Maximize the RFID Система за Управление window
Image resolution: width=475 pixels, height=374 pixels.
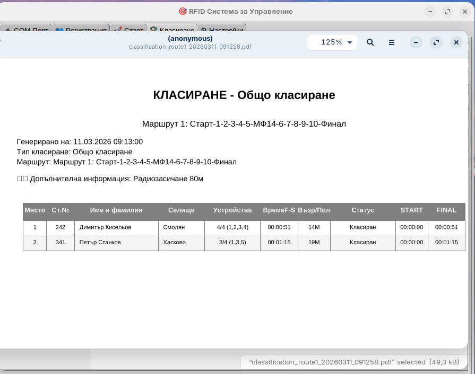[447, 12]
